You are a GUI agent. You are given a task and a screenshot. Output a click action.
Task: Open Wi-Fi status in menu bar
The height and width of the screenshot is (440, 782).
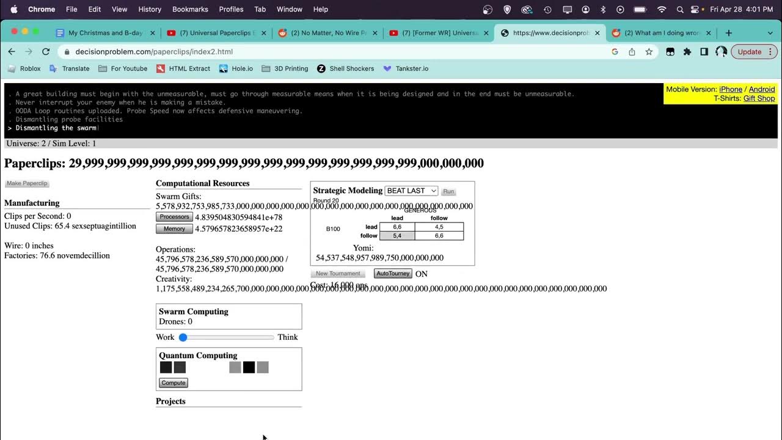click(x=662, y=9)
